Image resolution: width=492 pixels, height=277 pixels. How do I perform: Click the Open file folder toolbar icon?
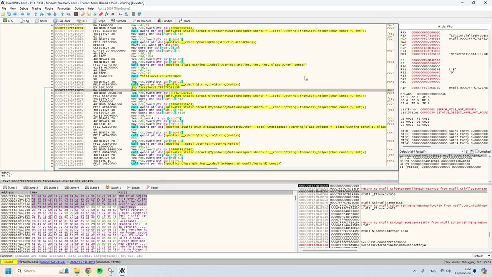click(x=3, y=14)
